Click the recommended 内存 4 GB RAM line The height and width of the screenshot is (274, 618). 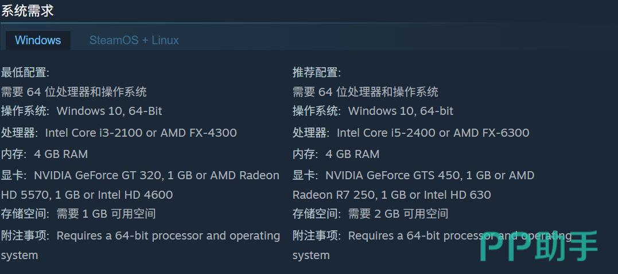336,154
